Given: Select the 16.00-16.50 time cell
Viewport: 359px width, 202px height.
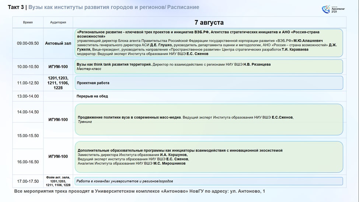Looking at the screenshot, I should 28,162.
